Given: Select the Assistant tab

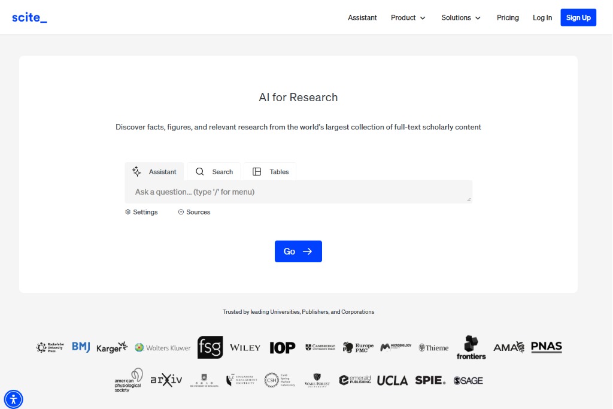Looking at the screenshot, I should [x=154, y=172].
